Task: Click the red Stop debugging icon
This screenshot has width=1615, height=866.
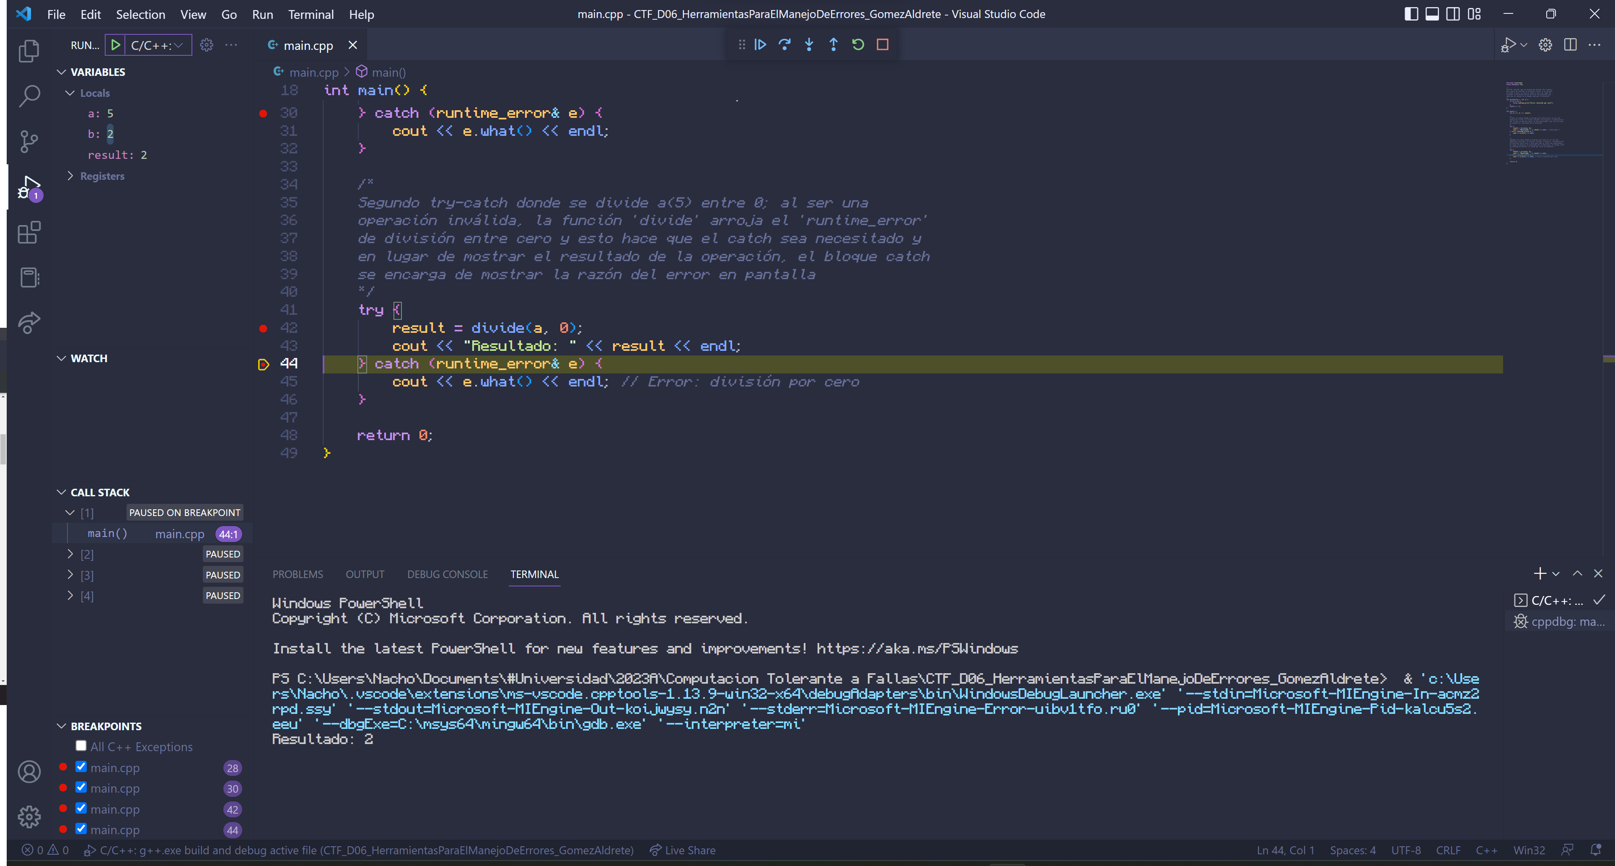Action: (x=883, y=44)
